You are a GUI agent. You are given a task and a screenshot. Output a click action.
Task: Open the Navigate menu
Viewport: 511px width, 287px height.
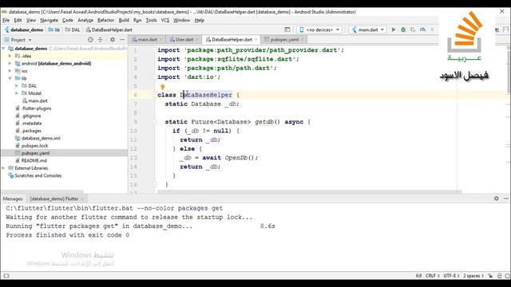click(x=49, y=20)
